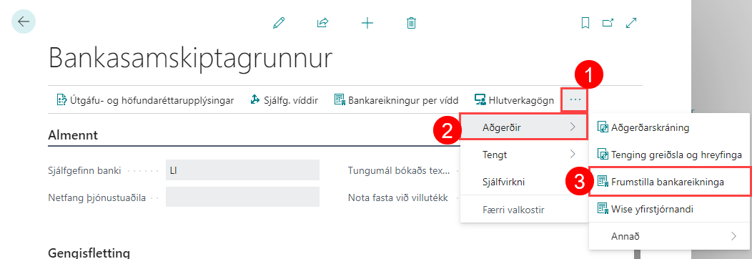Viewport: 752px width, 259px height.
Task: Click the Nota fasta við villutékk label
Action: pyautogui.click(x=398, y=197)
